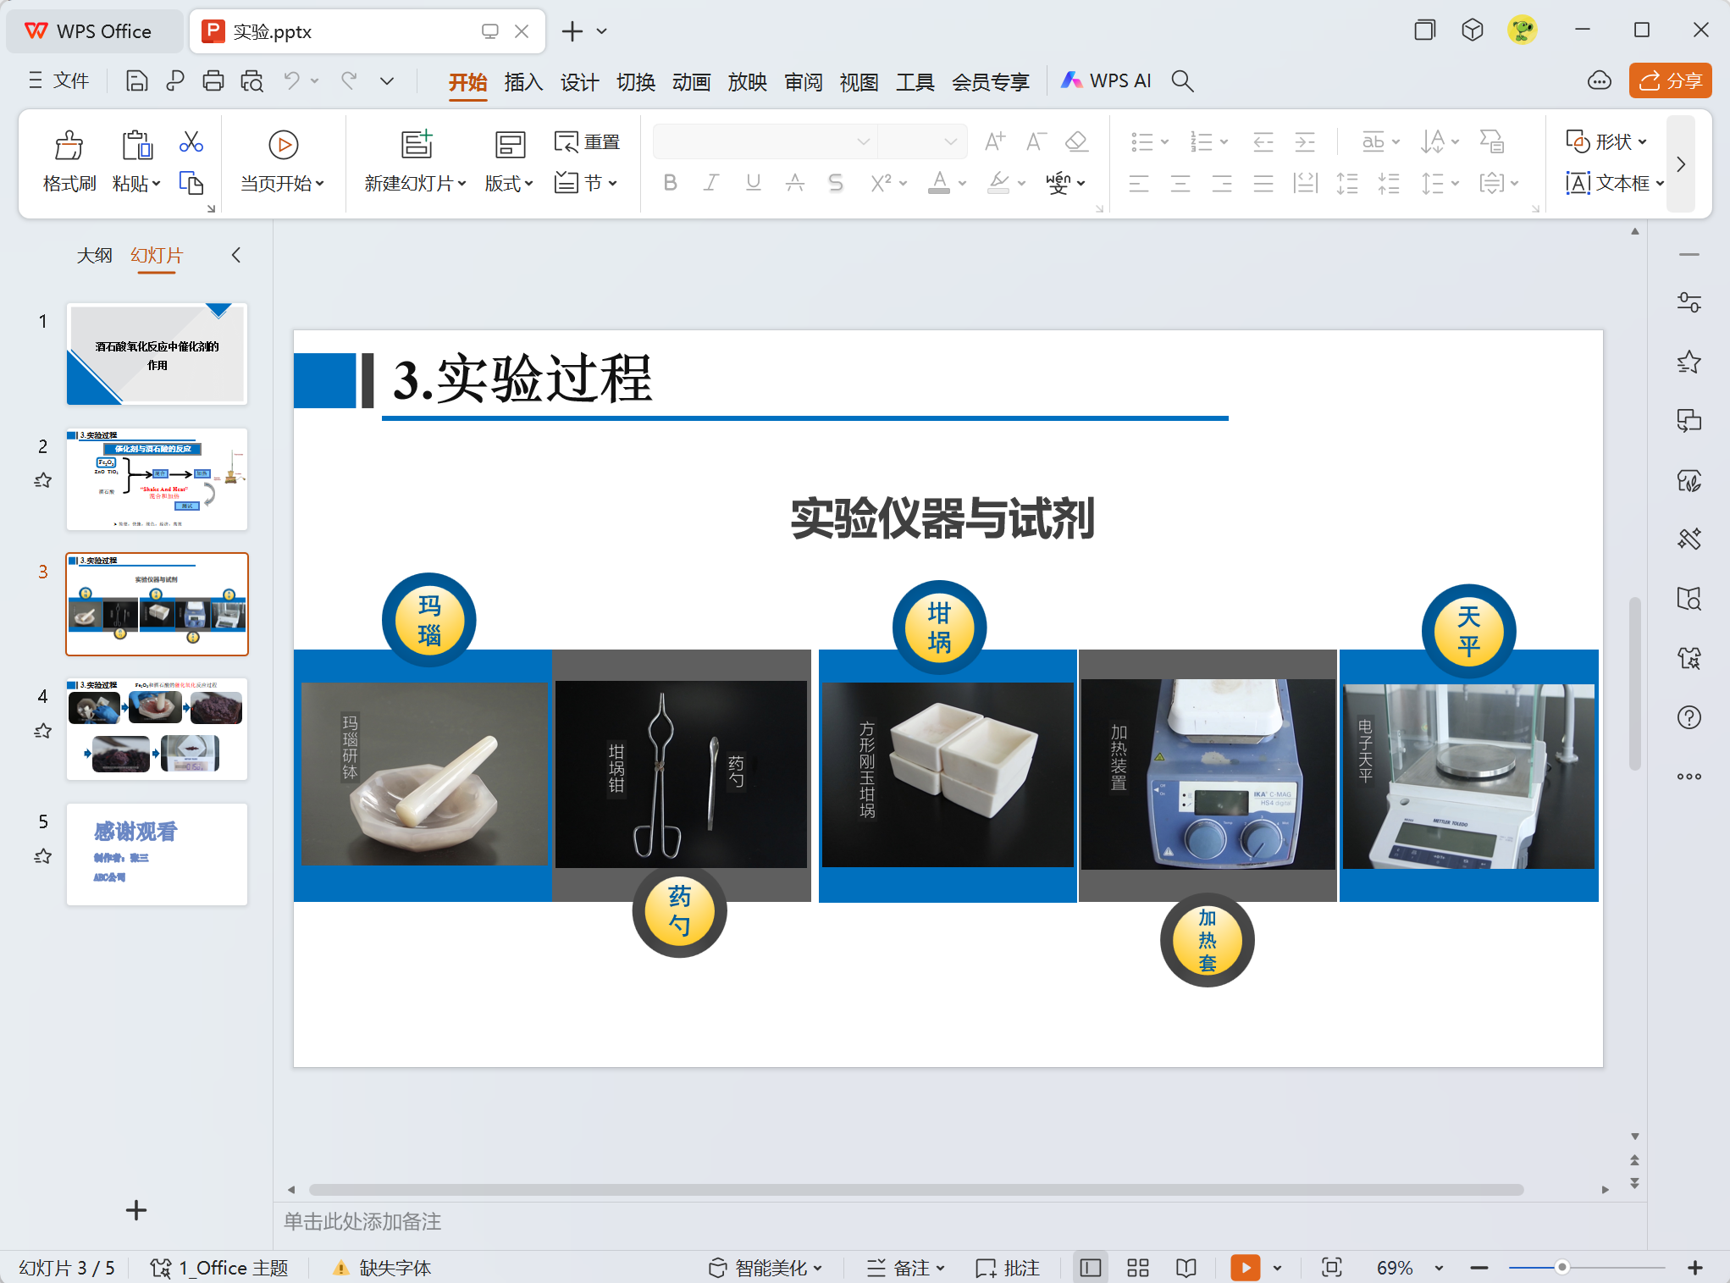Open WPS AI assistant
1730x1283 pixels.
click(1106, 80)
